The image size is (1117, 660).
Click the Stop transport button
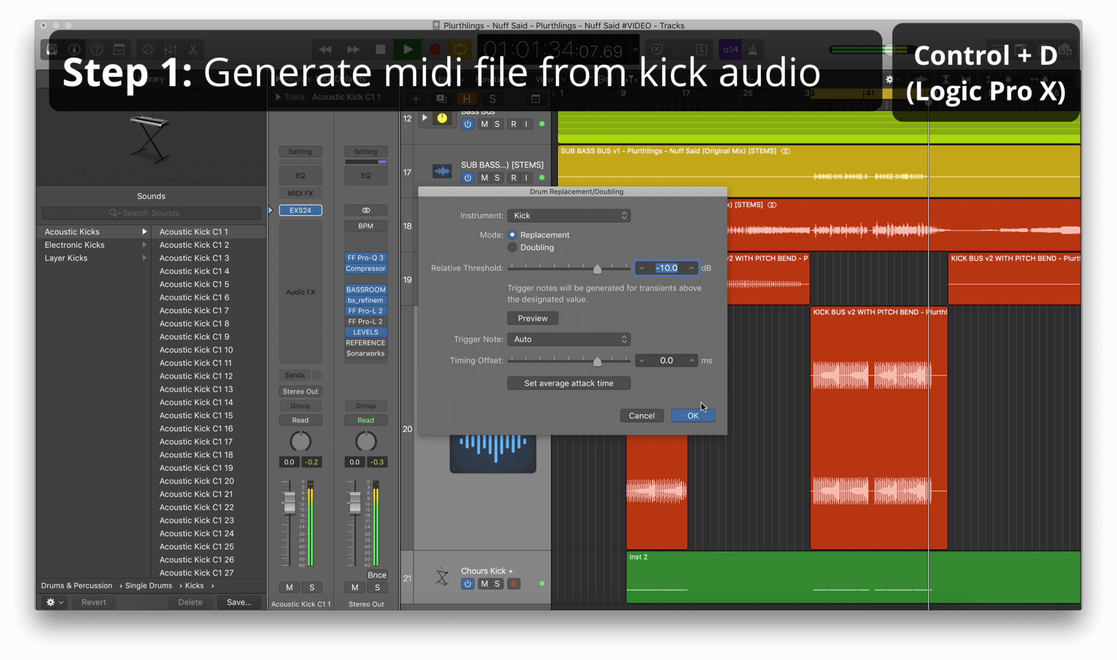[380, 49]
